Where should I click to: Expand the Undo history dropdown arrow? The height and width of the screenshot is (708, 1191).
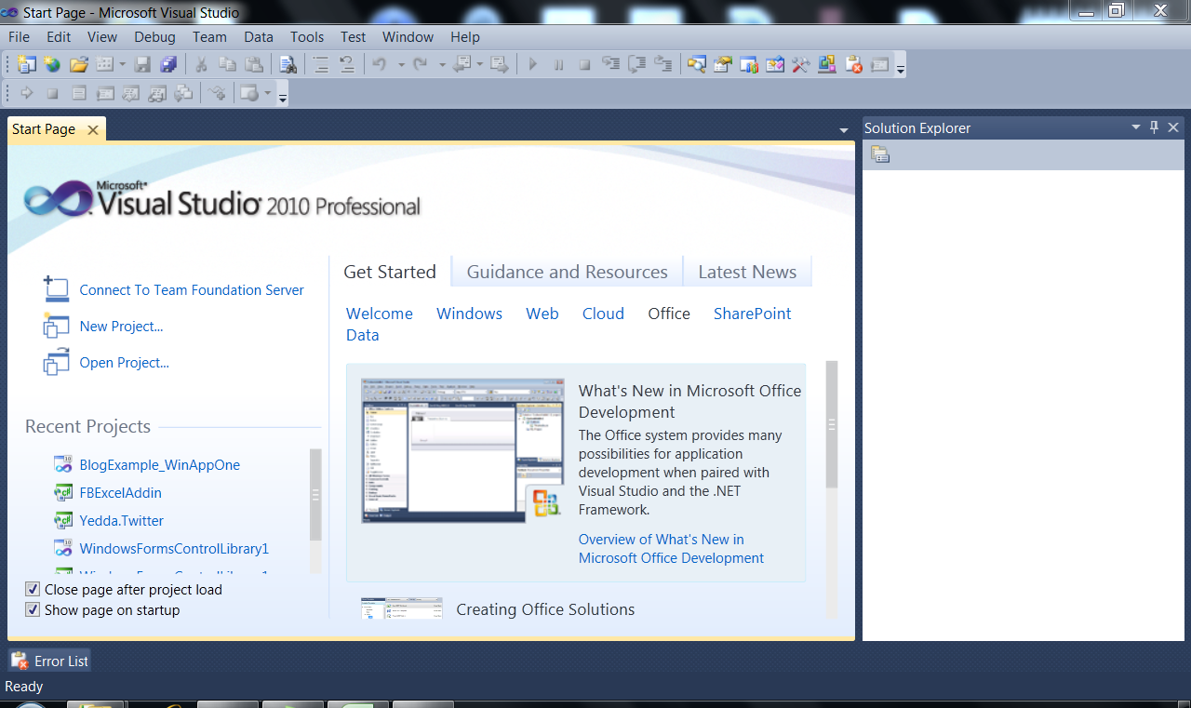401,64
